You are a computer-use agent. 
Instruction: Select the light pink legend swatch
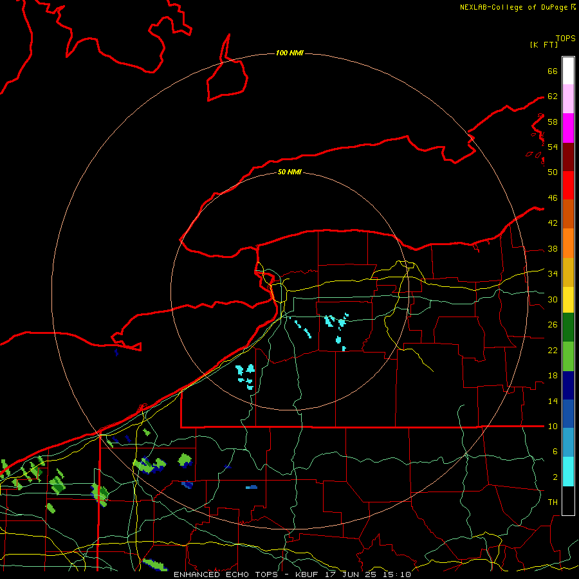568,98
